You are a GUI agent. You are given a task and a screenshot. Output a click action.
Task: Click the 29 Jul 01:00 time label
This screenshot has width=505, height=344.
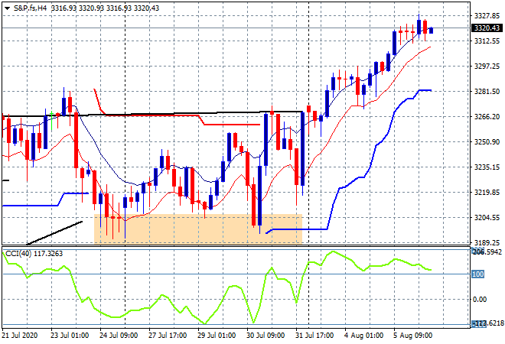pyautogui.click(x=217, y=336)
